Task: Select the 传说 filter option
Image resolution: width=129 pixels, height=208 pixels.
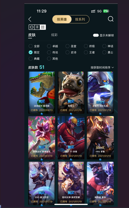Action: (x=52, y=52)
